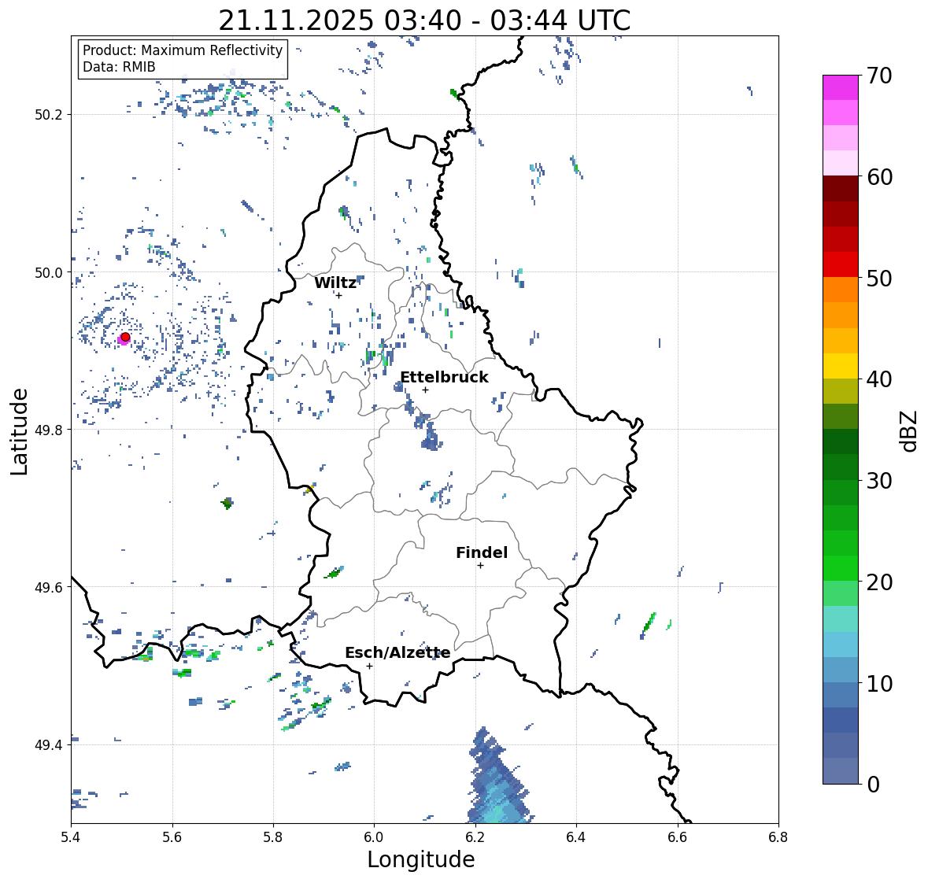This screenshot has width=928, height=879.
Task: Click the 49.8 latitude tick label
Action: pos(49,430)
